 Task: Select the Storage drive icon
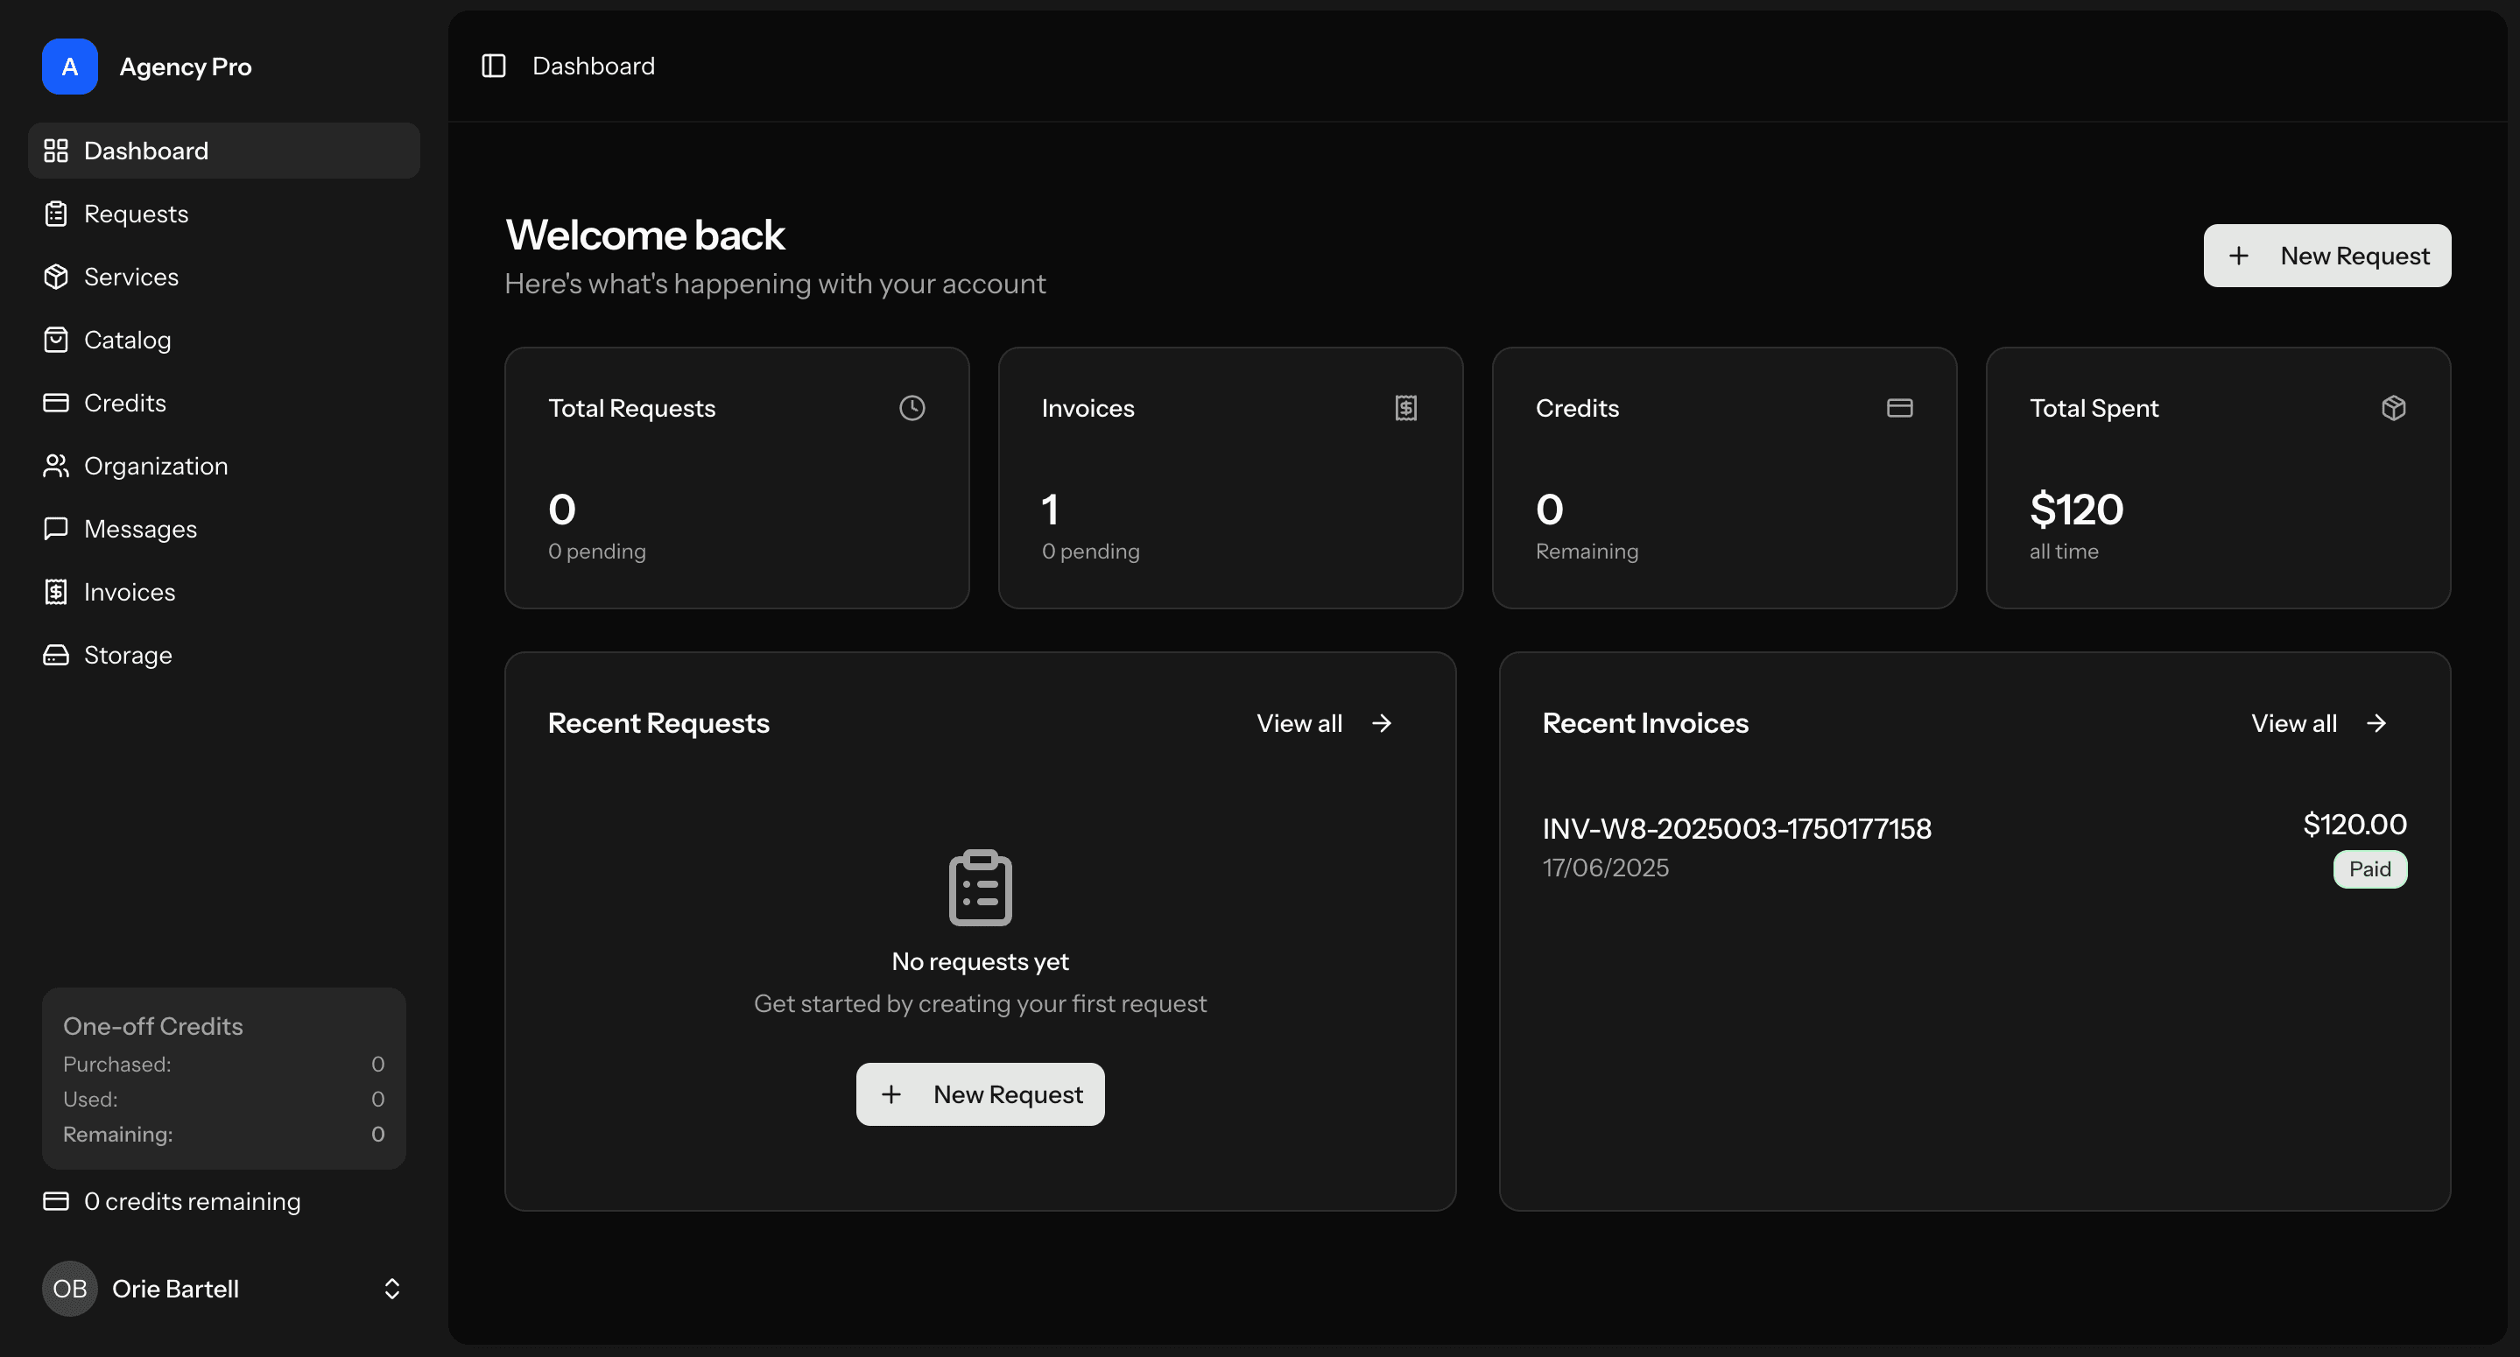pyautogui.click(x=56, y=655)
